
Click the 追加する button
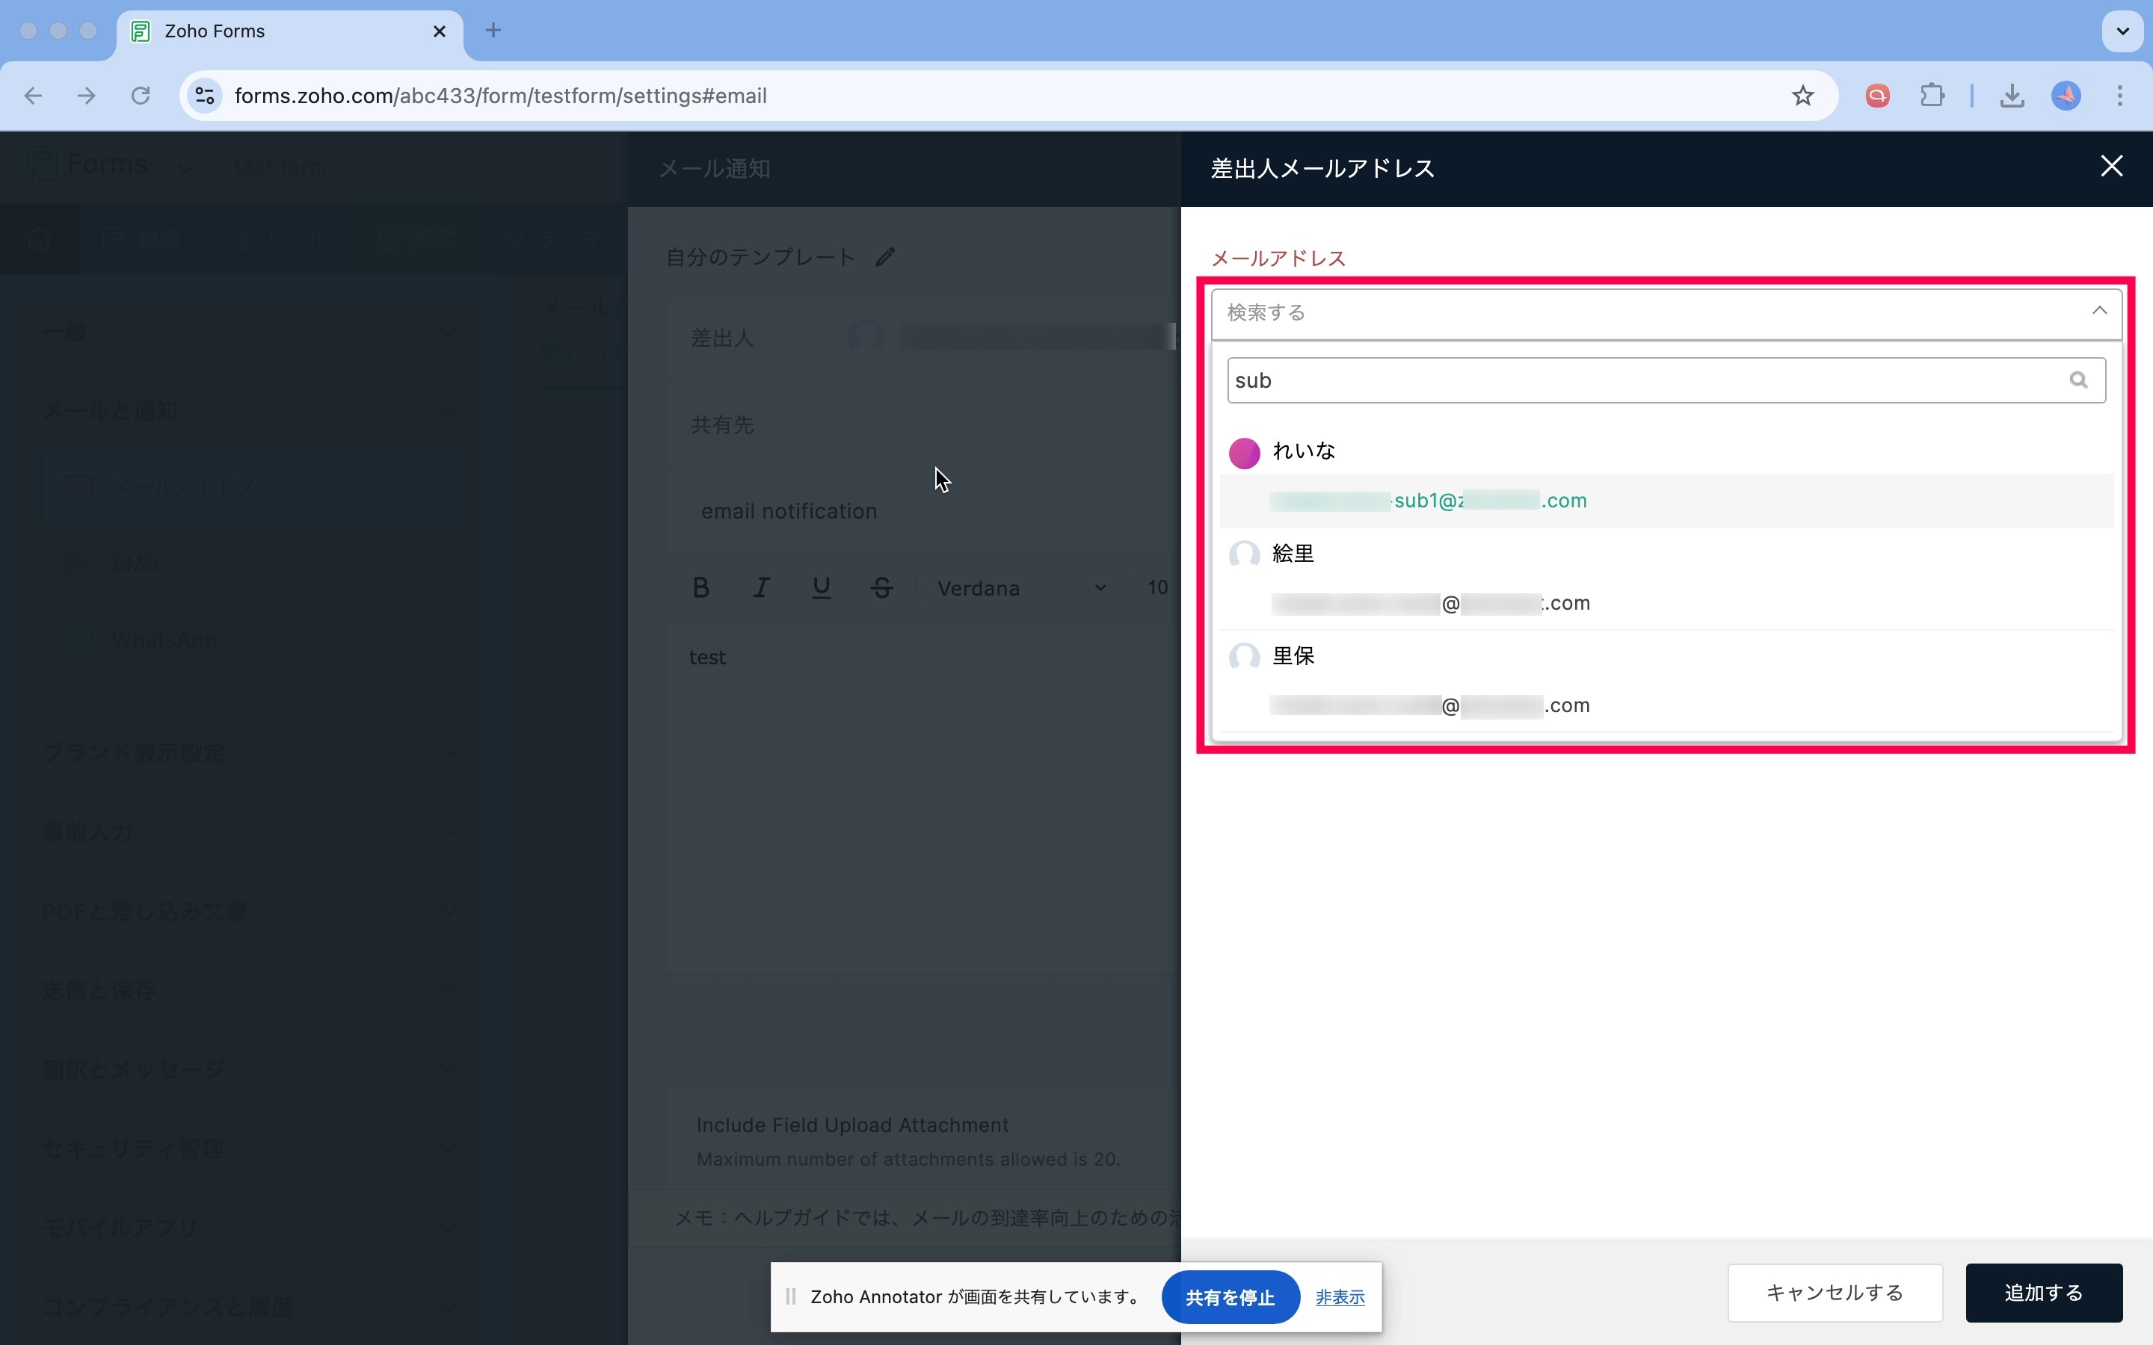tap(2042, 1293)
